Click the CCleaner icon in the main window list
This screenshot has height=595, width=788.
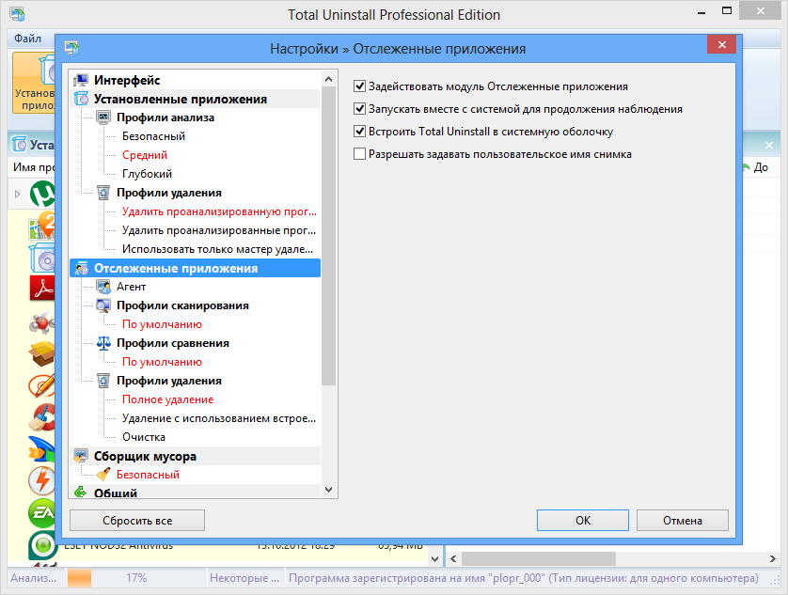point(42,417)
